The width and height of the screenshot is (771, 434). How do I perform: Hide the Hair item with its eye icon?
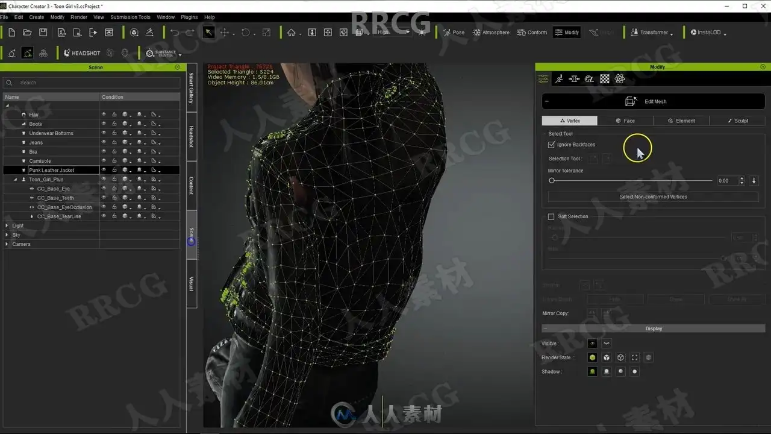[x=104, y=115]
